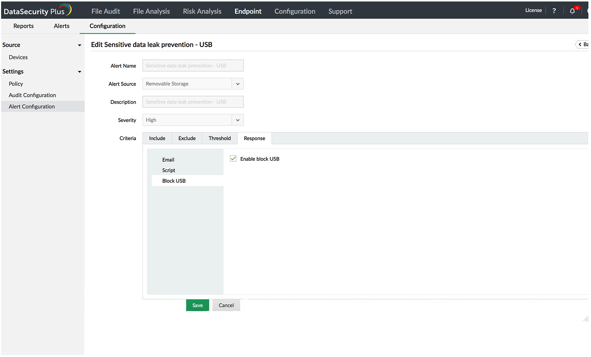
Task: Collapse the Source section arrow
Action: 79,45
